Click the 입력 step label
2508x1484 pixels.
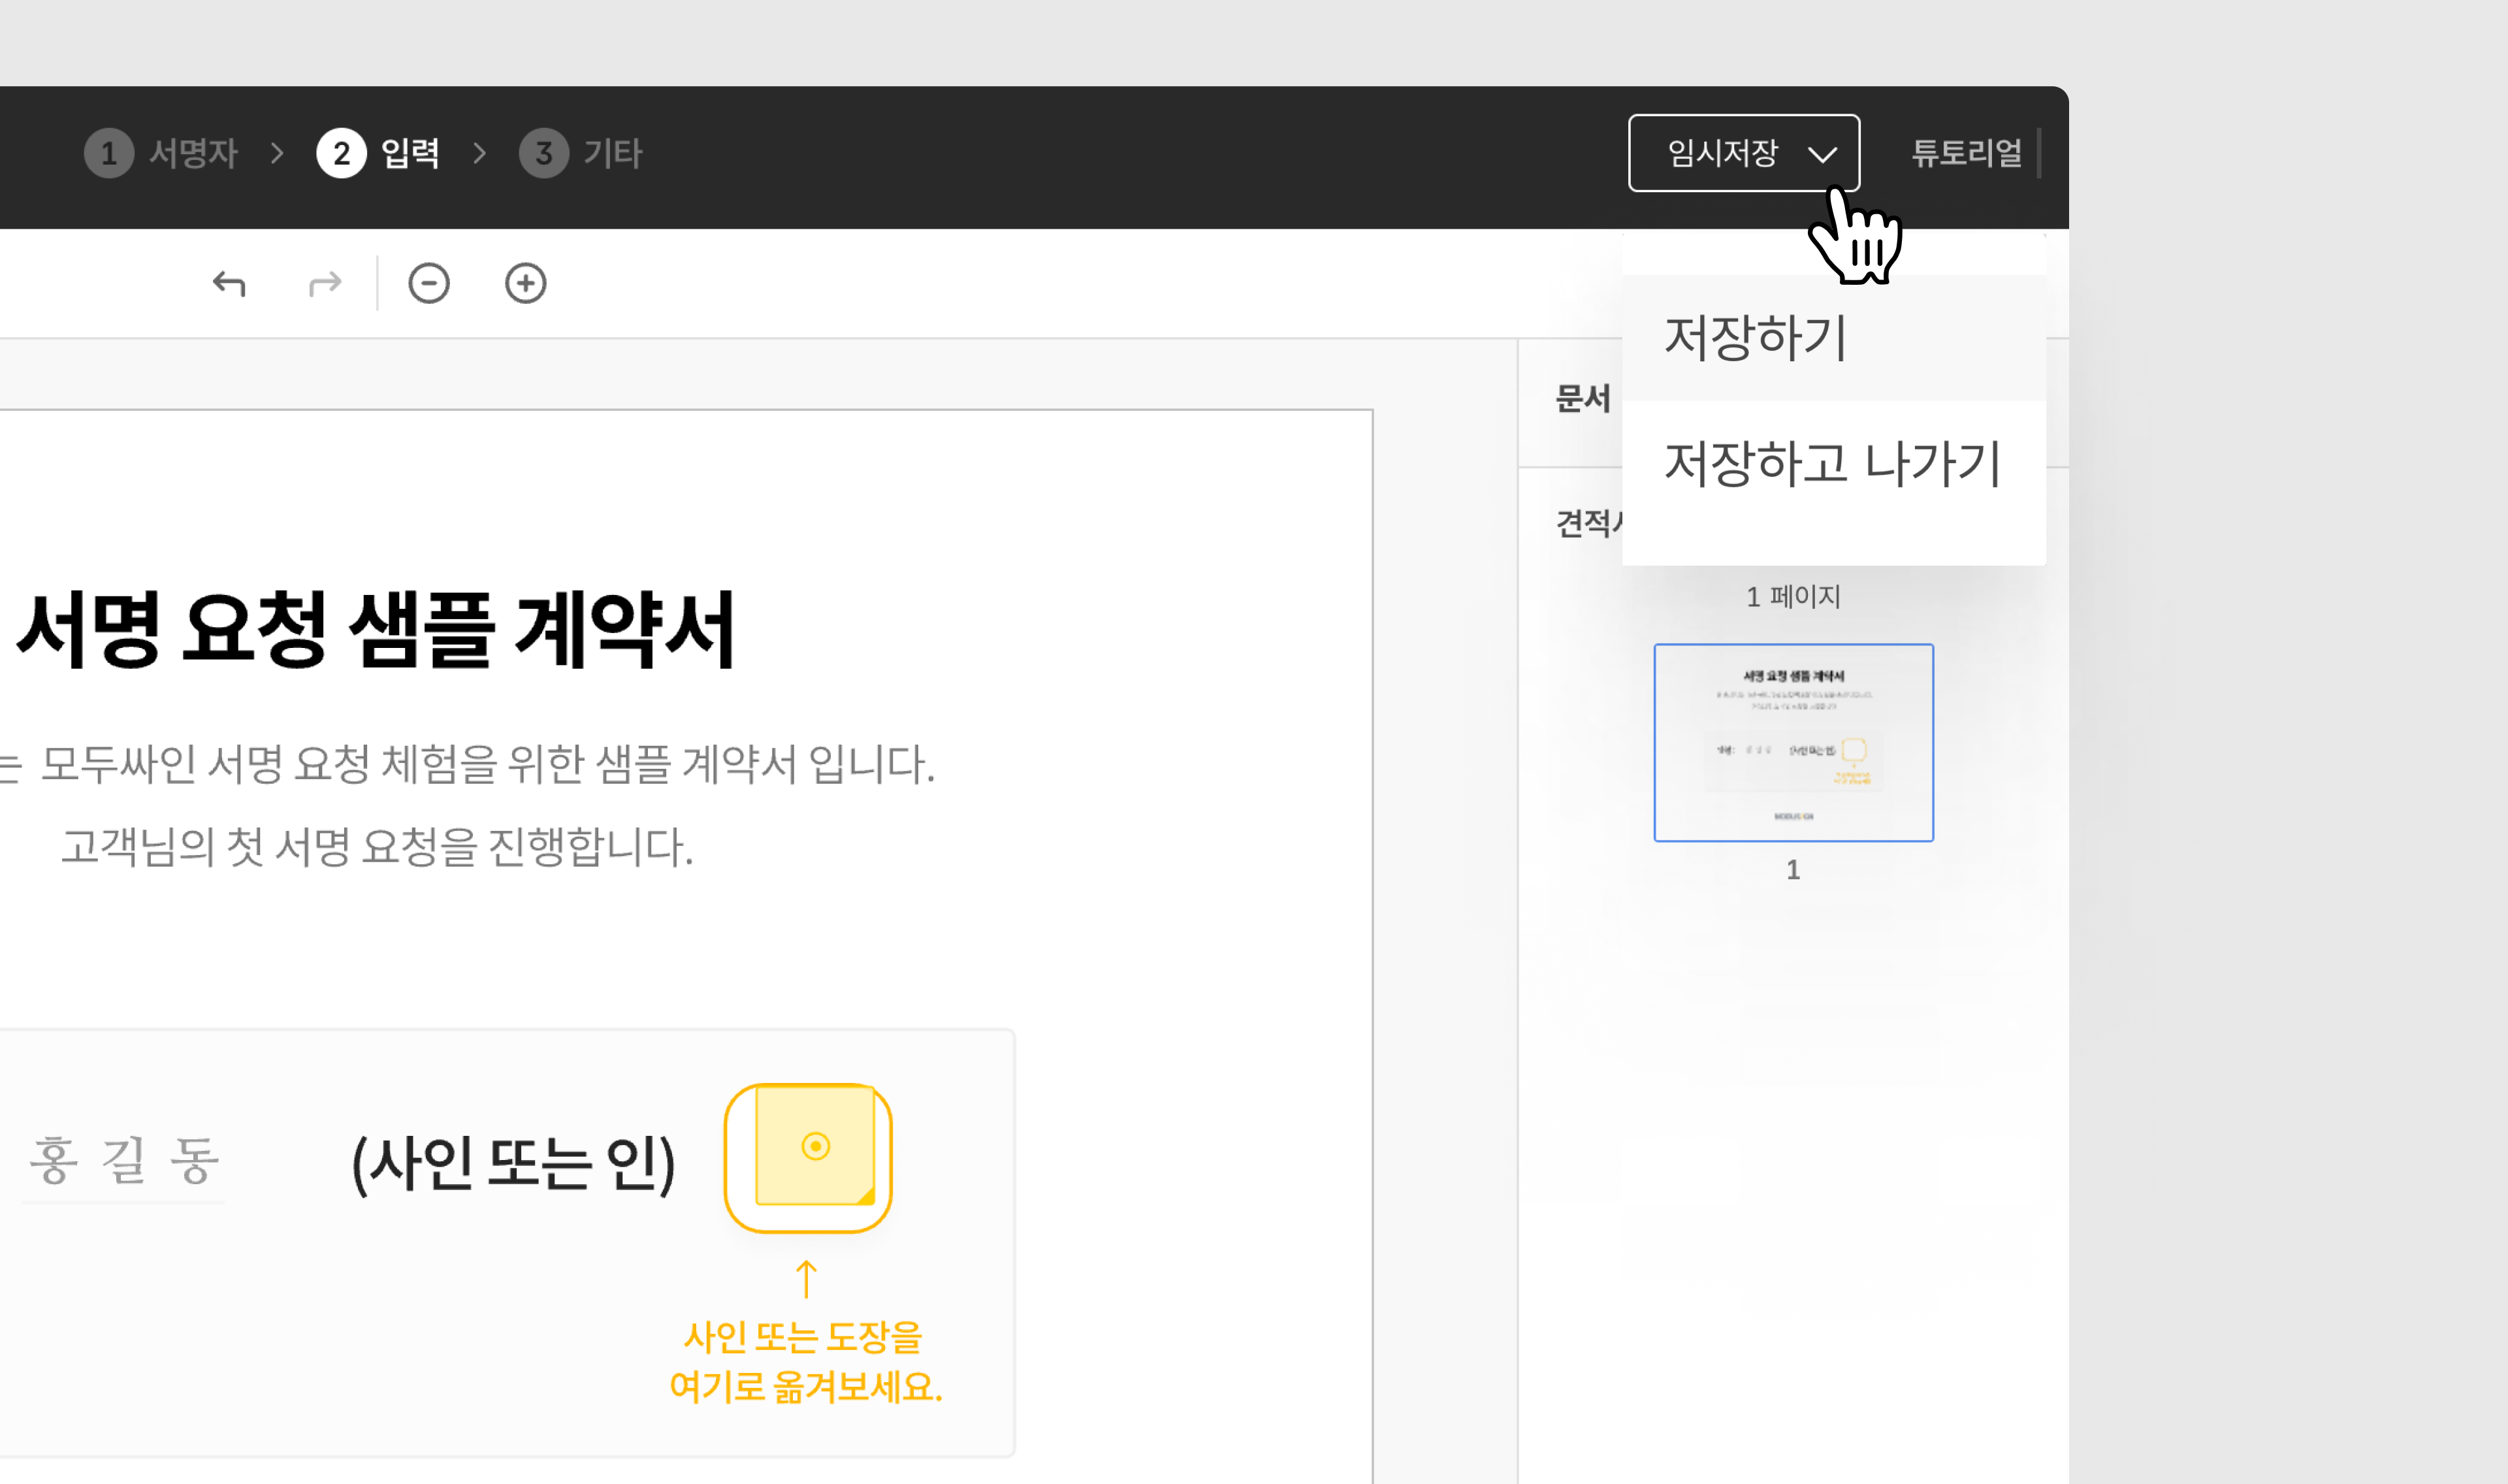click(410, 154)
